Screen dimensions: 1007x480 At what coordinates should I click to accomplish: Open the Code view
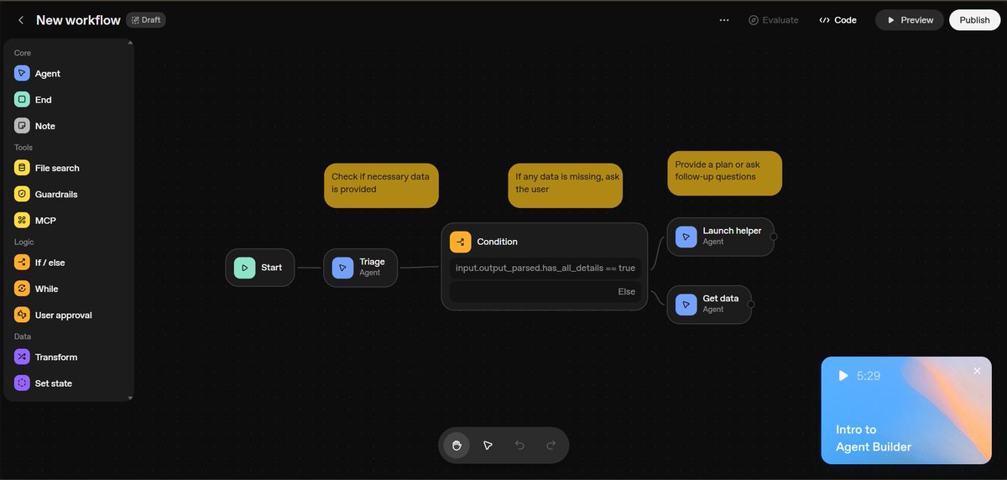point(837,20)
